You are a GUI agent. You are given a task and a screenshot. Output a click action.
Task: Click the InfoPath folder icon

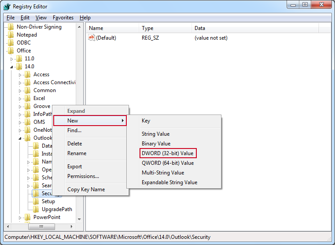pyautogui.click(x=27, y=114)
